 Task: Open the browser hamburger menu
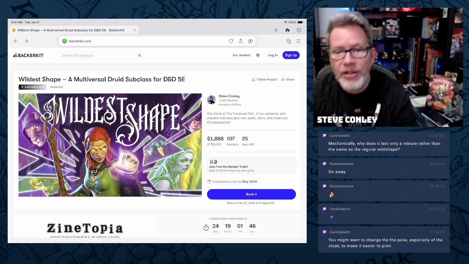pos(299,41)
